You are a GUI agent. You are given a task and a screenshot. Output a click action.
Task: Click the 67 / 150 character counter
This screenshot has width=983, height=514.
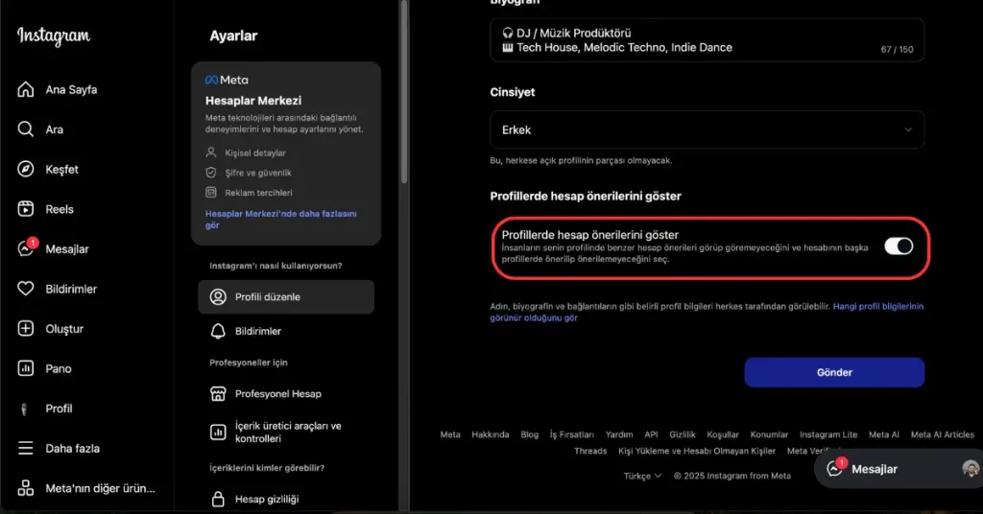898,50
